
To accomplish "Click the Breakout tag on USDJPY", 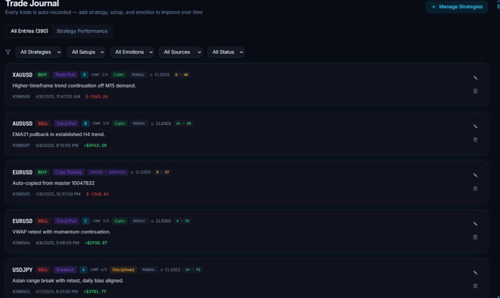I will 65,269.
